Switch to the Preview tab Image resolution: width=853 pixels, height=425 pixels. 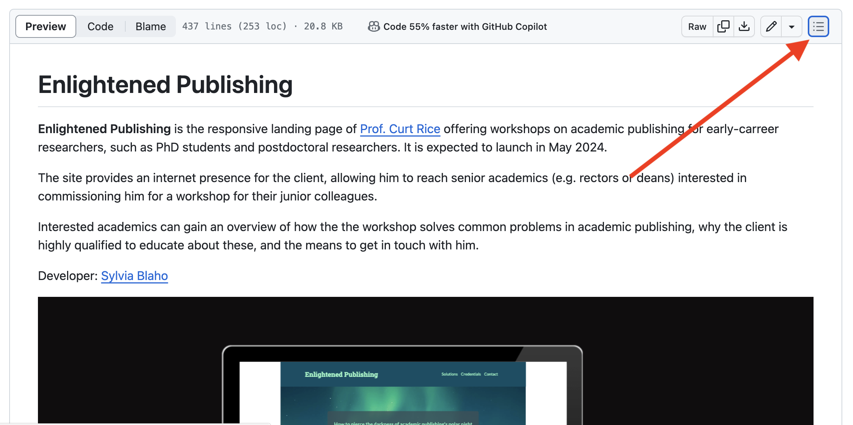46,26
